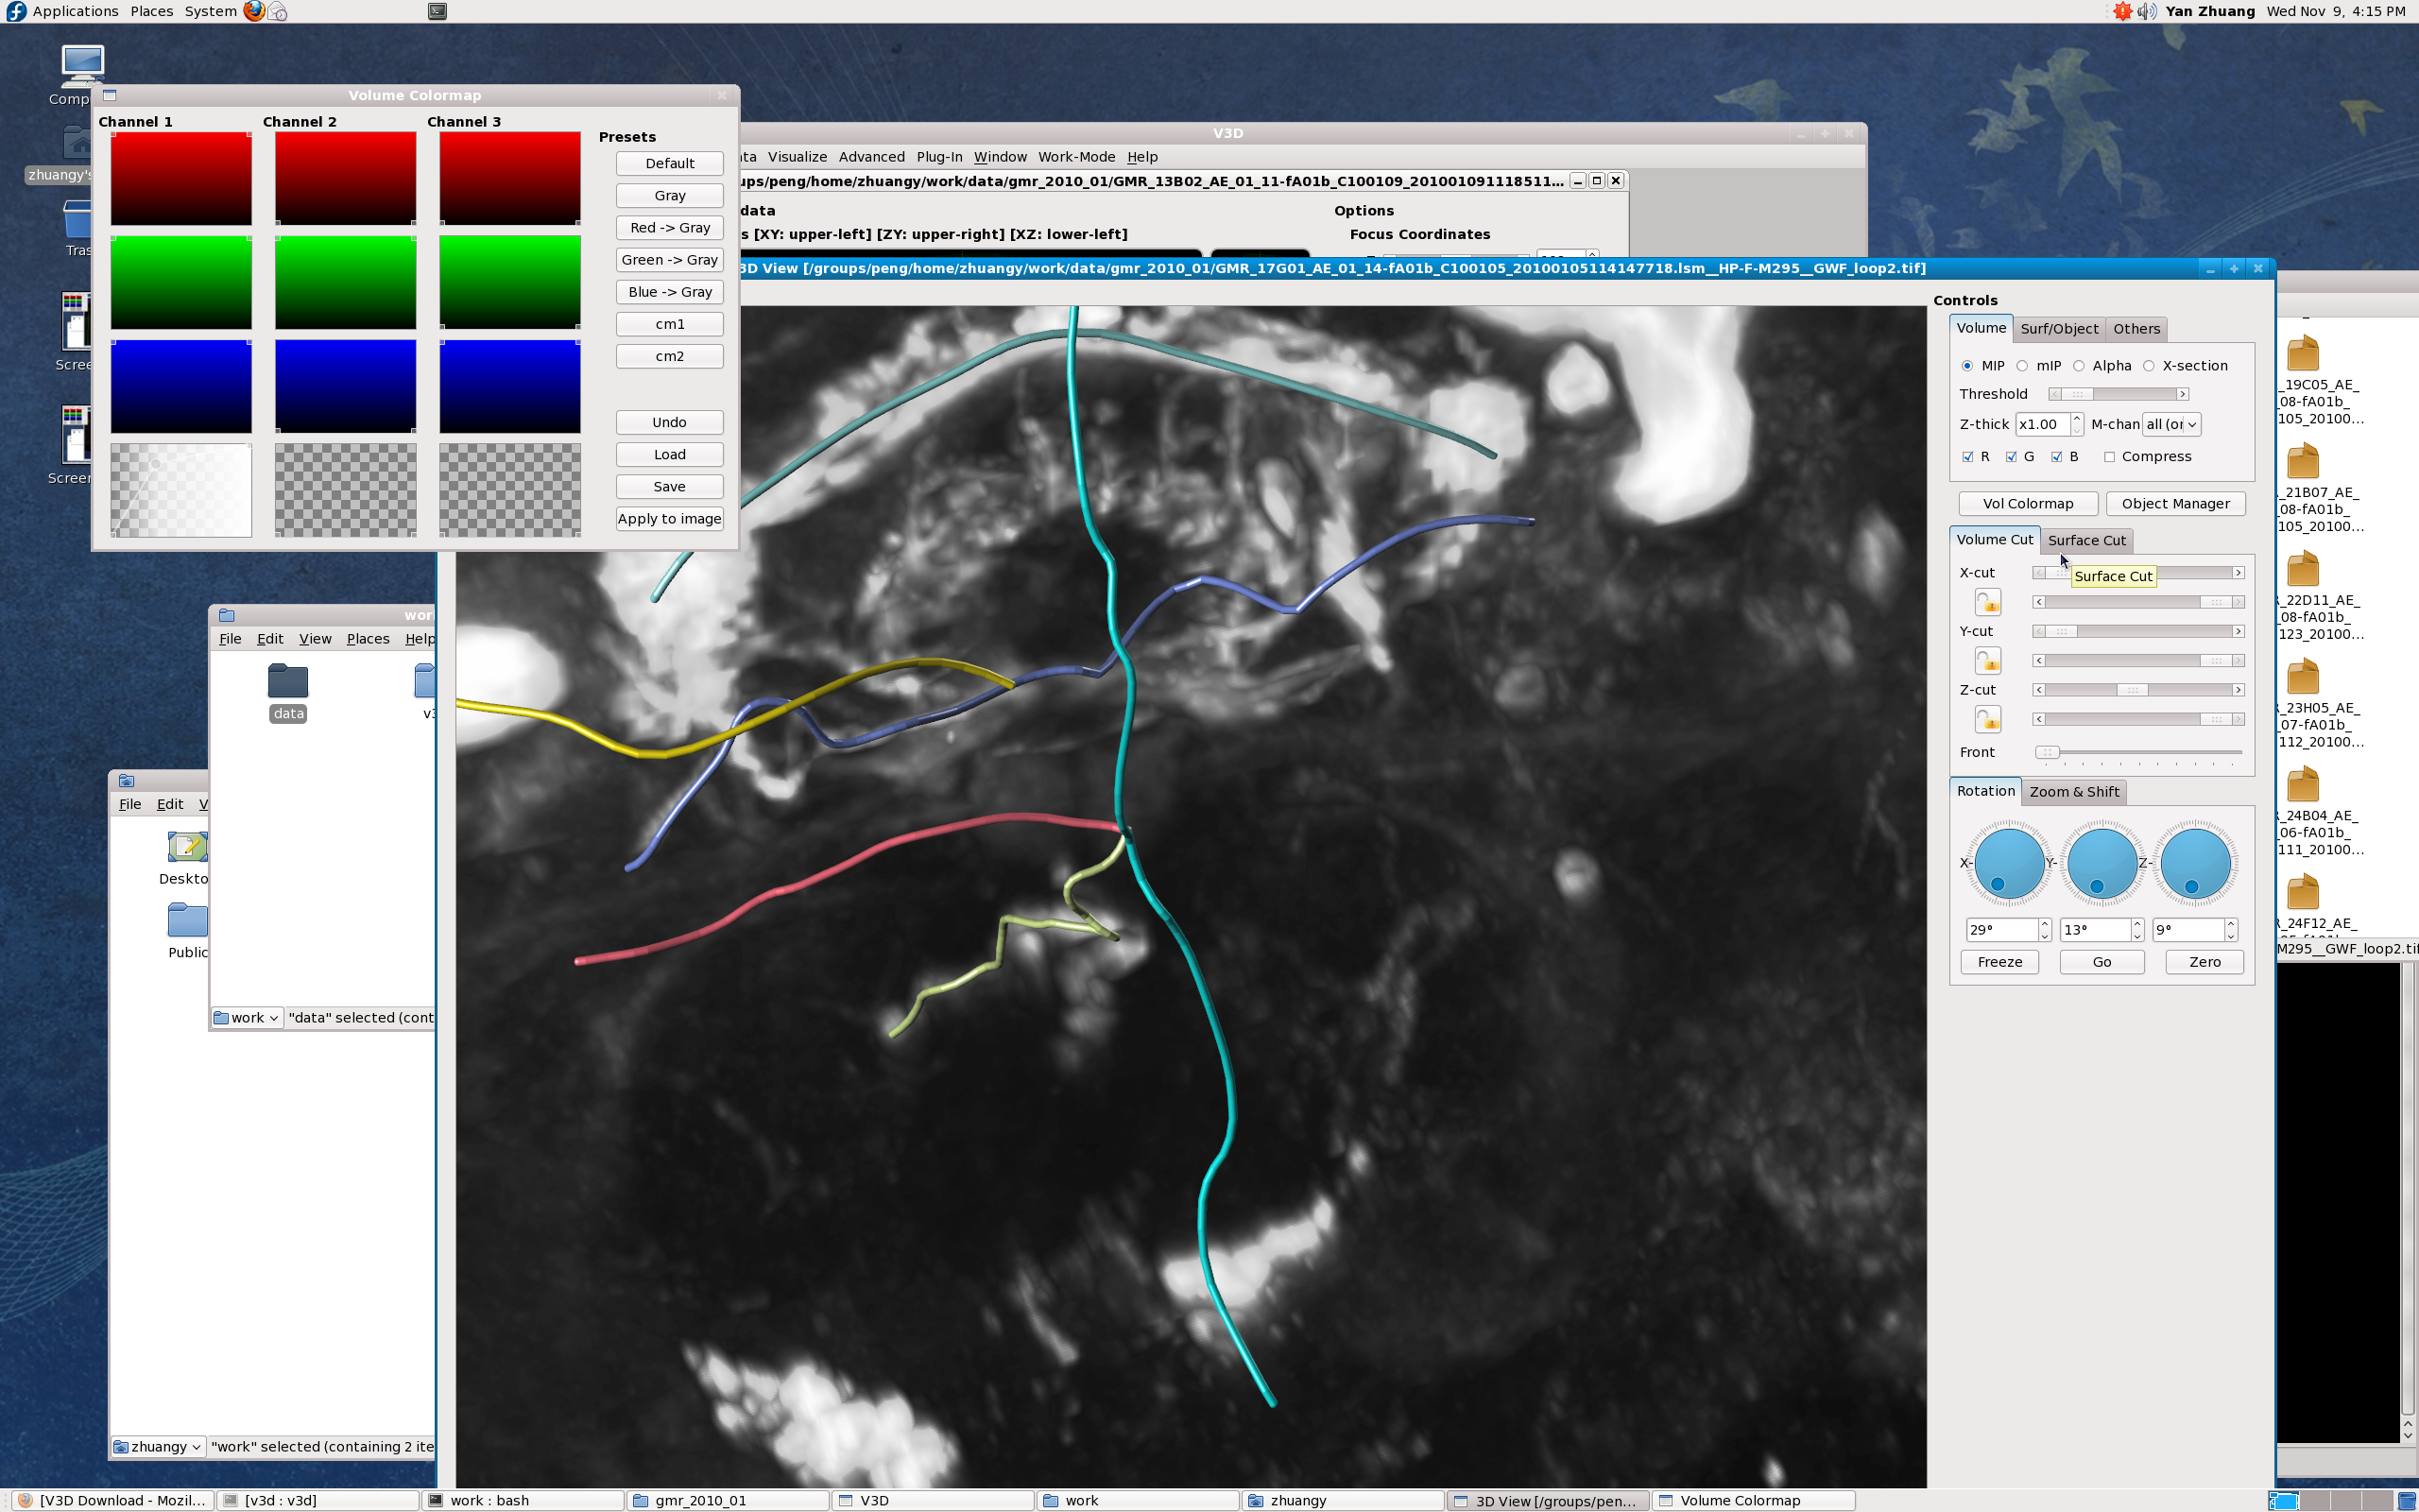Click the X rotation dial
The height and width of the screenshot is (1512, 2419).
[x=2008, y=863]
